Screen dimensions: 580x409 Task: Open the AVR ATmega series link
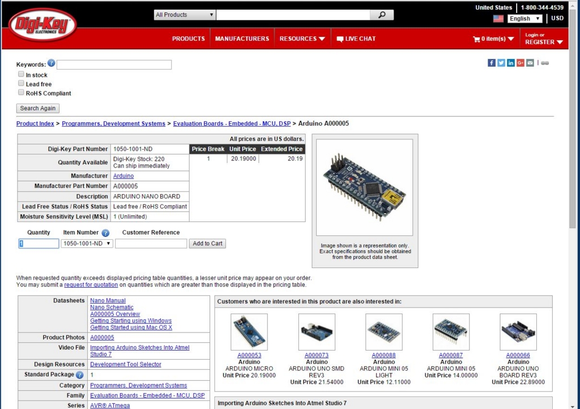[110, 406]
